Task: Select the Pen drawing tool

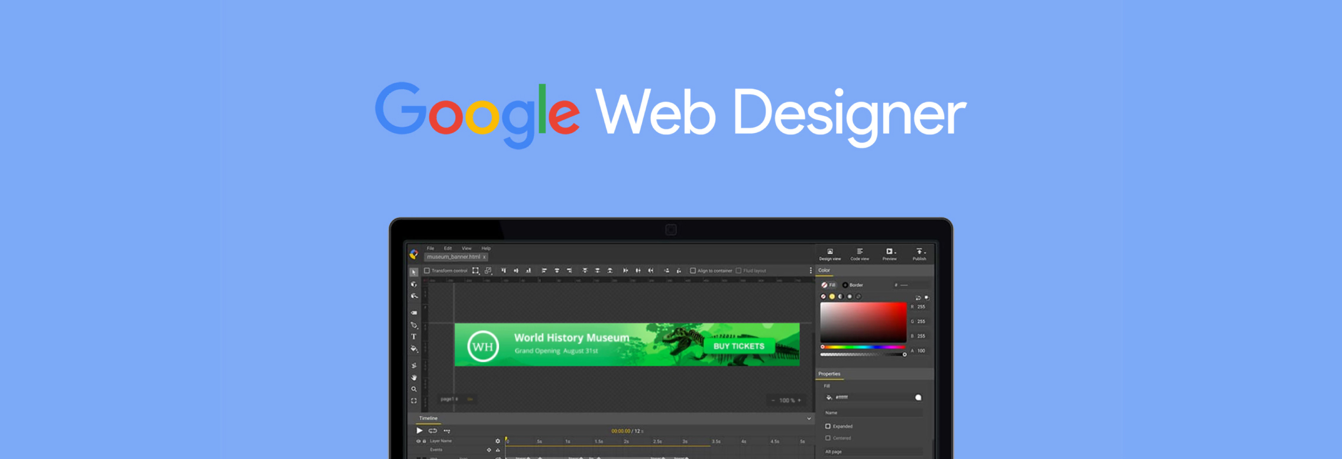Action: click(414, 325)
